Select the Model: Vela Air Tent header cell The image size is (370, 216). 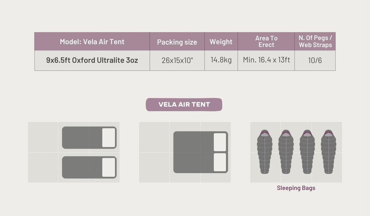92,42
